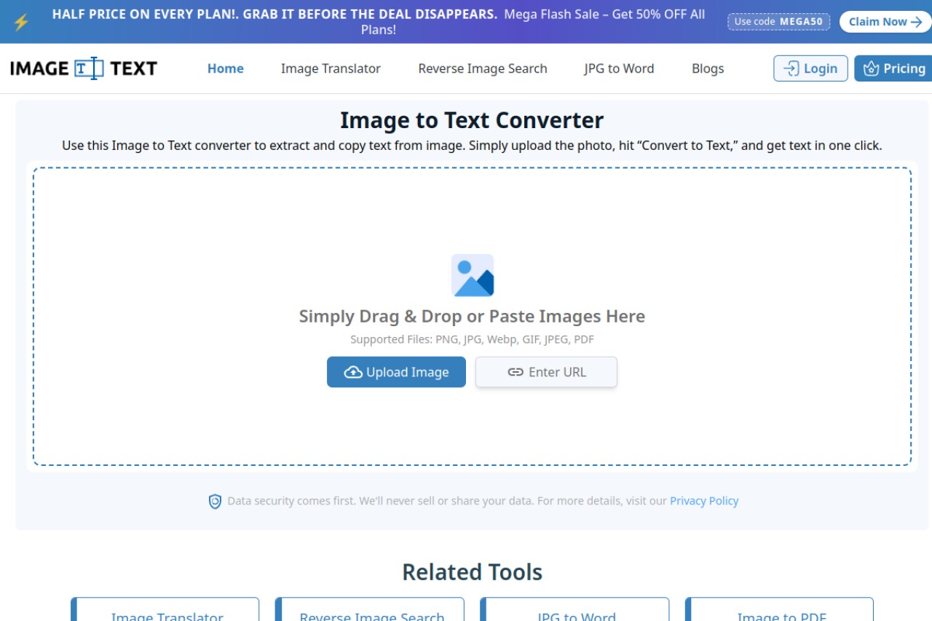Open the Image Translator related tool card
The image size is (932, 621).
[165, 610]
